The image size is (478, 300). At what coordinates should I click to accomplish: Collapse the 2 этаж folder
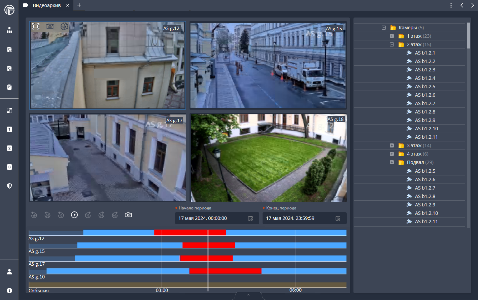[392, 44]
